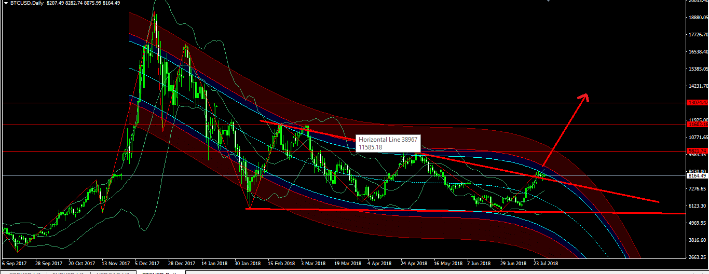The width and height of the screenshot is (709, 274).
Task: Click 15385.05 on the price scale
Action: [x=698, y=69]
